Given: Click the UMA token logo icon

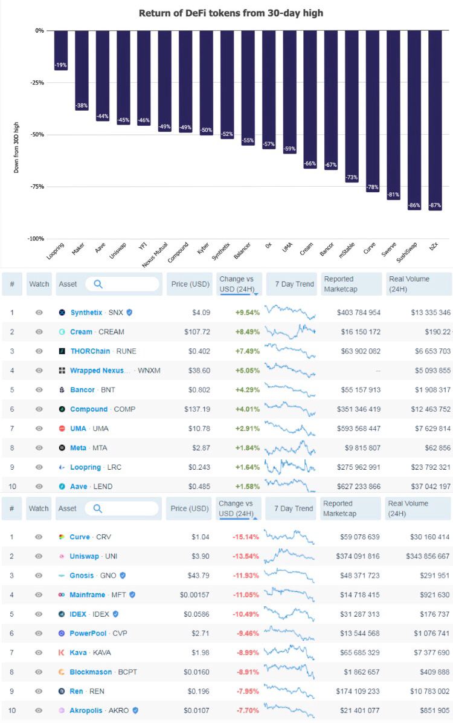Looking at the screenshot, I should pos(62,429).
